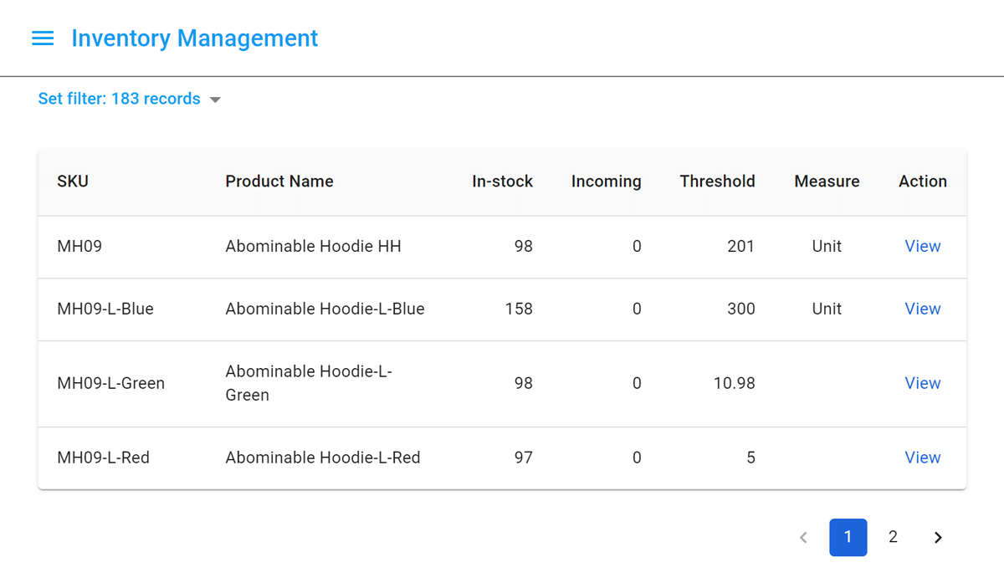
Task: Select the MH09-L-Green SKU cell
Action: pyautogui.click(x=110, y=383)
